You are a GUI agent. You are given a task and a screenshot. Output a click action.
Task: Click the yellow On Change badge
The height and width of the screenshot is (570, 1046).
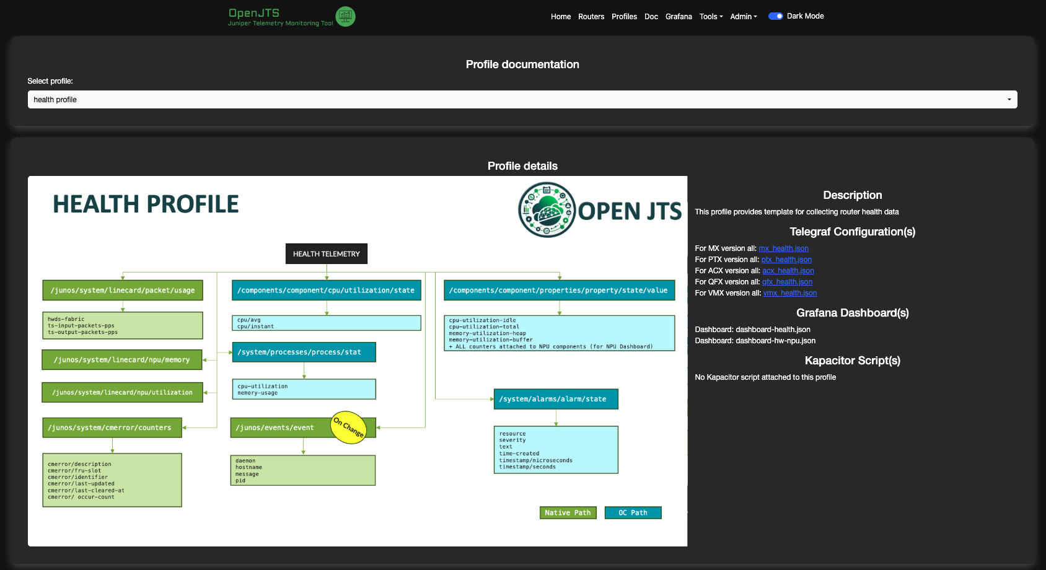348,427
